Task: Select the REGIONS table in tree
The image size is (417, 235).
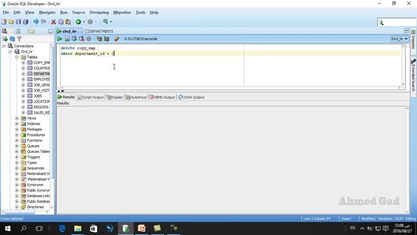Action: 40,107
